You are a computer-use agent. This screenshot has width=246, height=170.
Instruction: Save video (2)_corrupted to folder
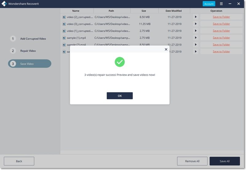tap(221, 17)
